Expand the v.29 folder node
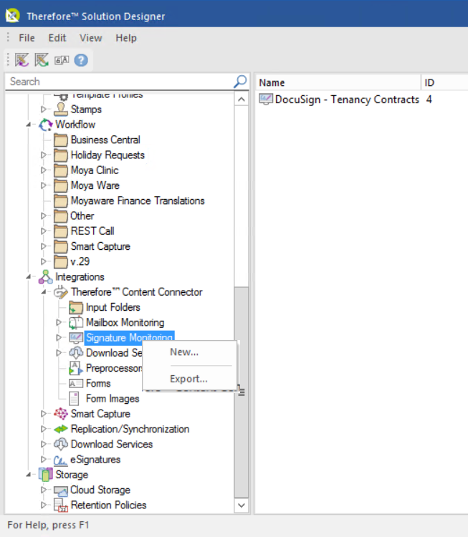 44,261
